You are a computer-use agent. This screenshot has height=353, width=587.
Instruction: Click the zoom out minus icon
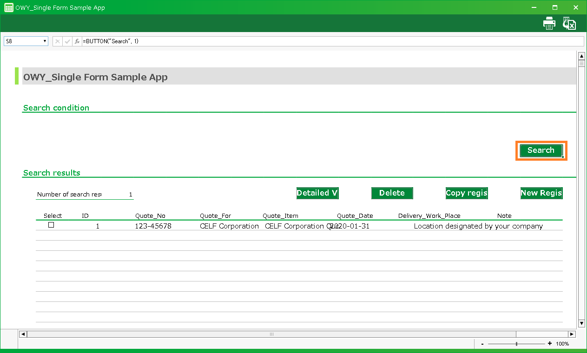coord(482,344)
